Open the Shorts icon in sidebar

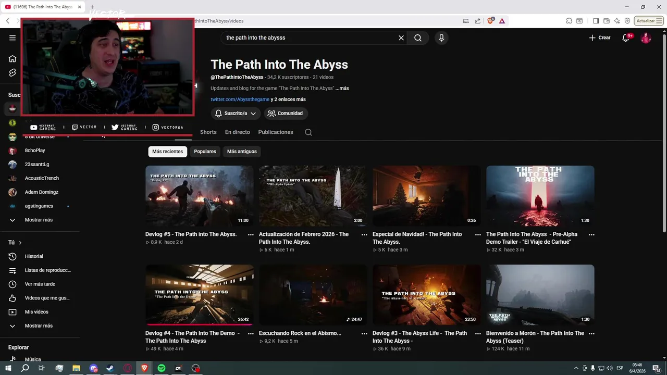click(x=13, y=72)
